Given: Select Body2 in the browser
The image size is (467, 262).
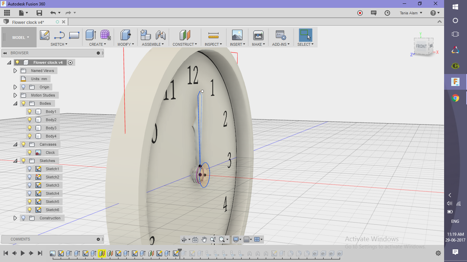Looking at the screenshot, I should 51,120.
